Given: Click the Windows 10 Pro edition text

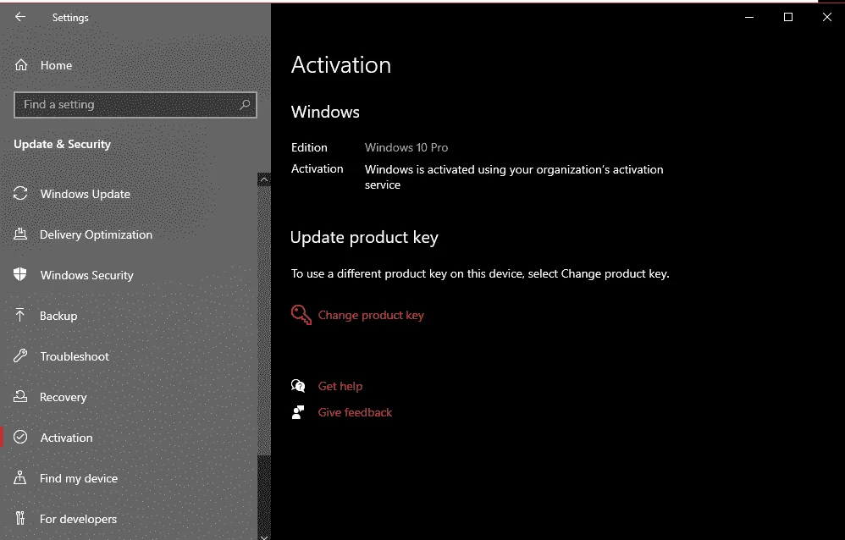Looking at the screenshot, I should click(x=406, y=147).
